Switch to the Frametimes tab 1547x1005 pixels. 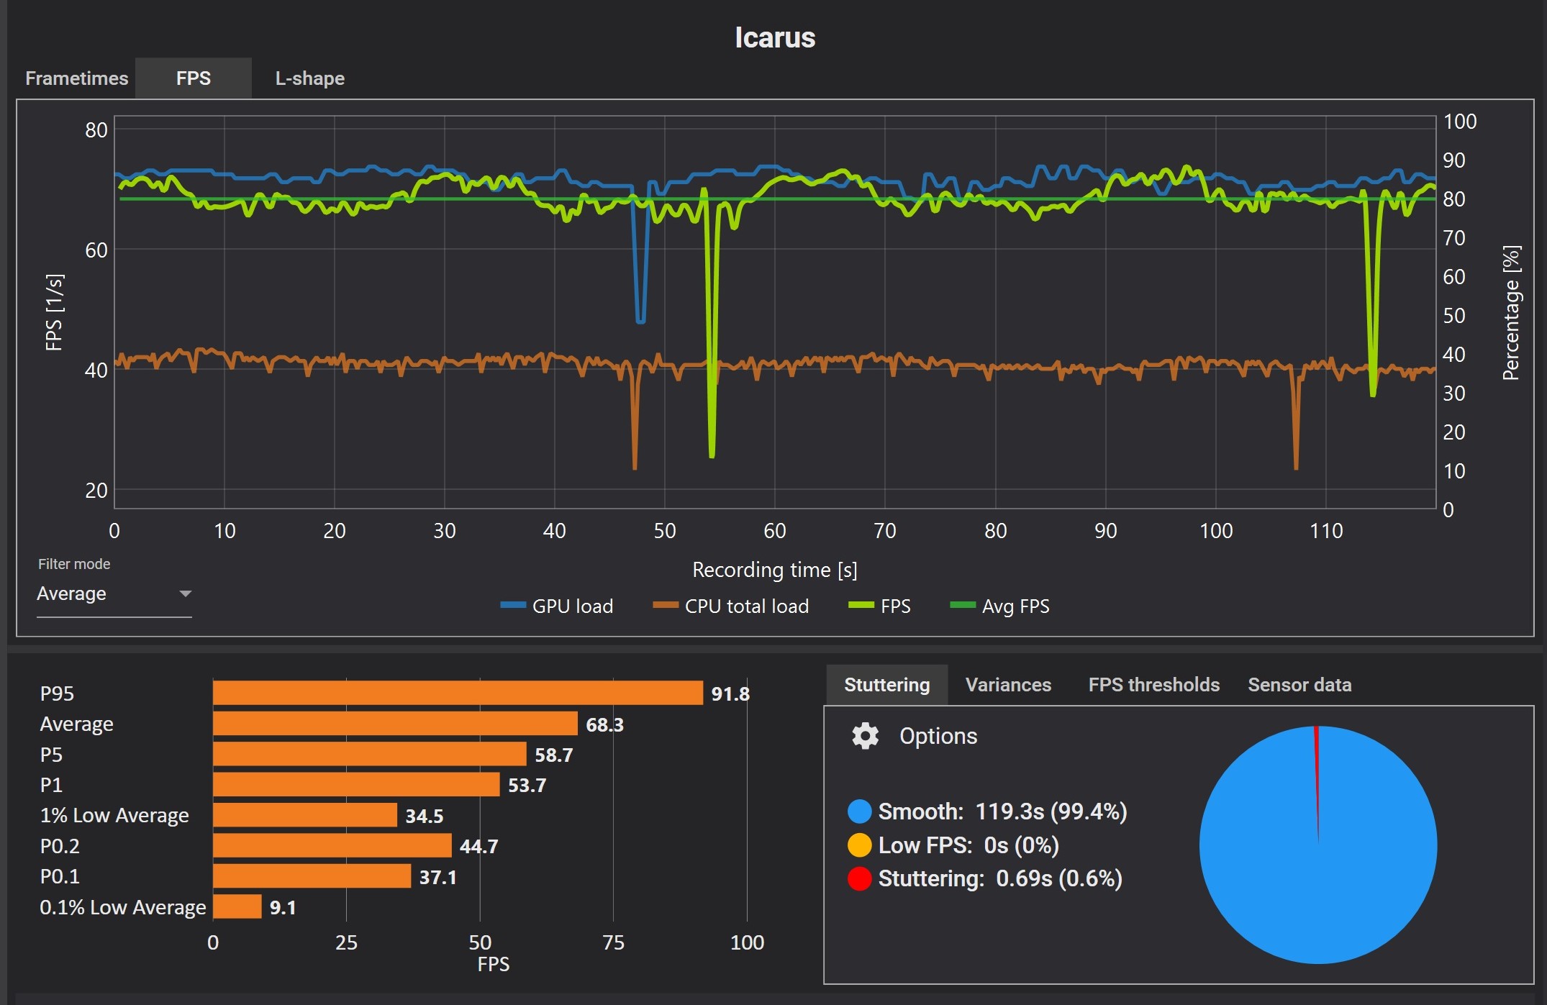point(76,78)
